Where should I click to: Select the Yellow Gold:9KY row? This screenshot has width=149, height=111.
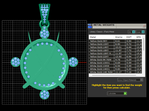point(115,41)
